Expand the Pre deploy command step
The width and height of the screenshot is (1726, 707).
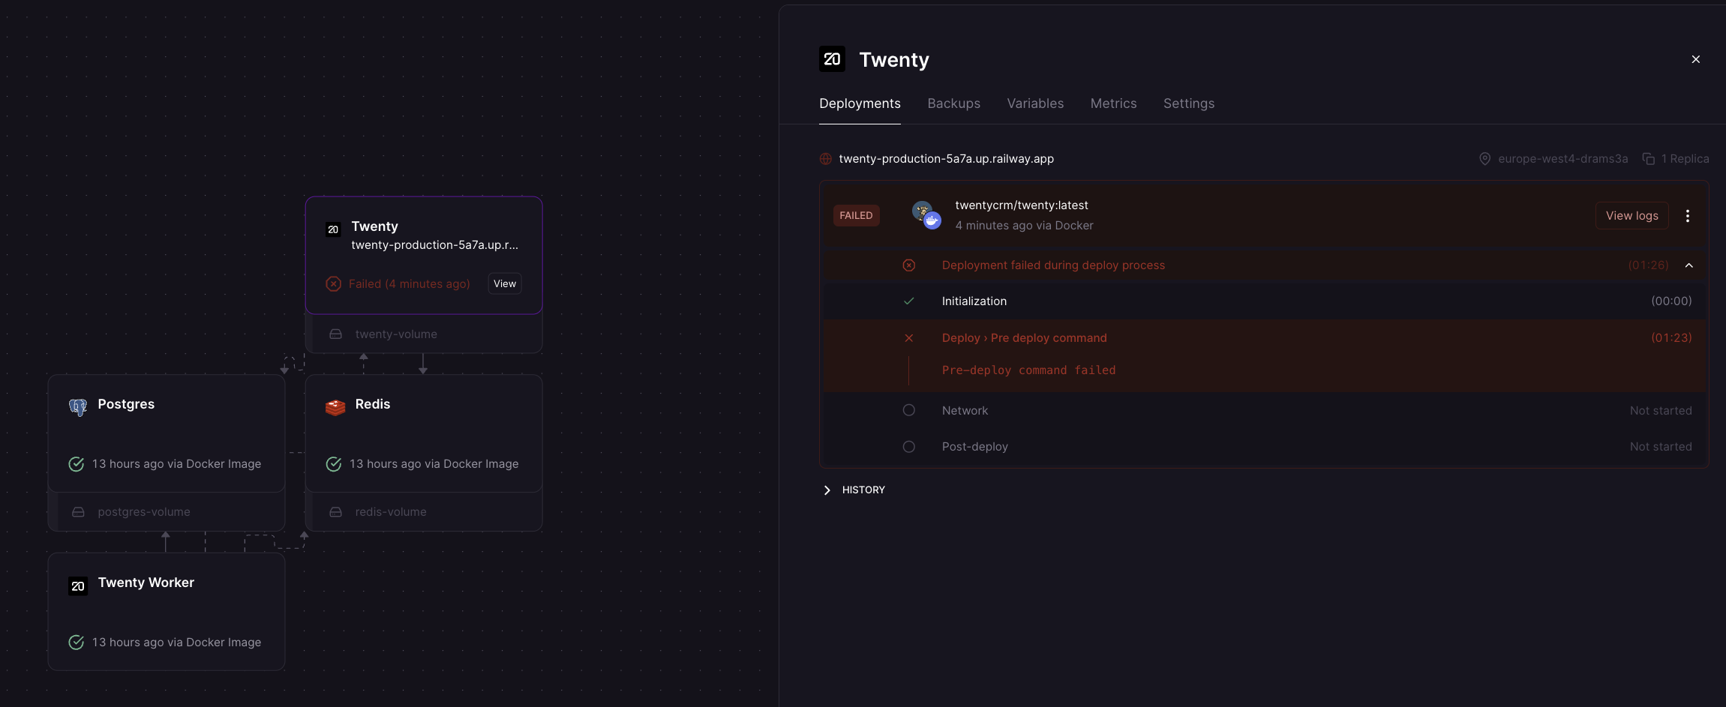pos(1024,338)
